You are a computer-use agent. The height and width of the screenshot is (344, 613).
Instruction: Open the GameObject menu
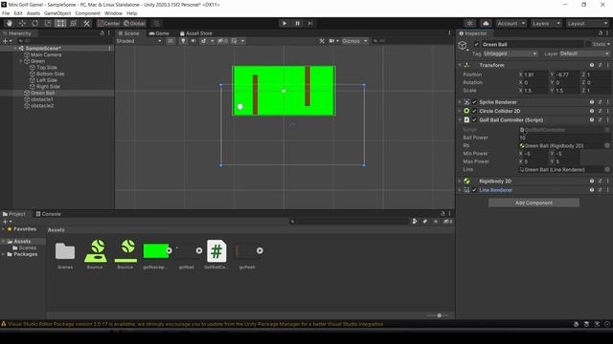[57, 13]
